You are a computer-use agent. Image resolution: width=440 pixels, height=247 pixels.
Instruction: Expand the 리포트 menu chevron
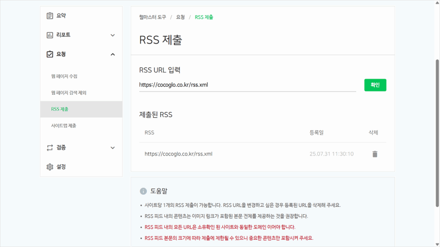pyautogui.click(x=113, y=35)
